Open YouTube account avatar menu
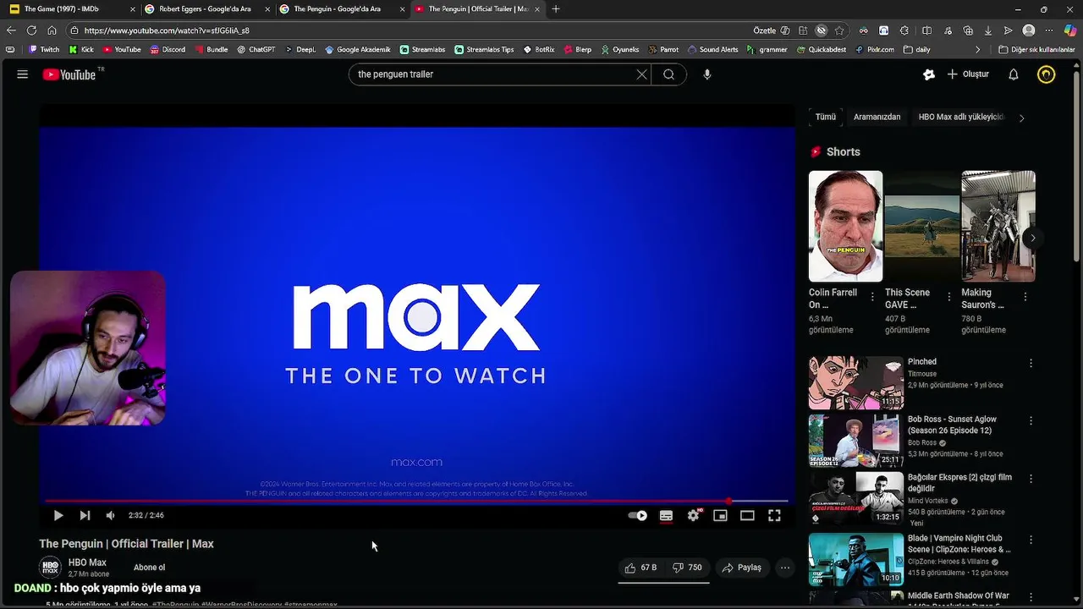The image size is (1083, 609). [x=1047, y=74]
